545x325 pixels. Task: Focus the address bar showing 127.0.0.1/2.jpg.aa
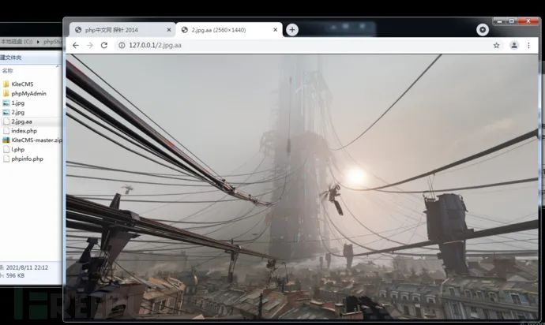[x=303, y=46]
